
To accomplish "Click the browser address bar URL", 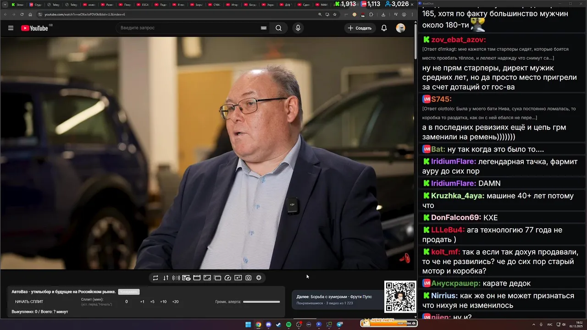I will [85, 14].
